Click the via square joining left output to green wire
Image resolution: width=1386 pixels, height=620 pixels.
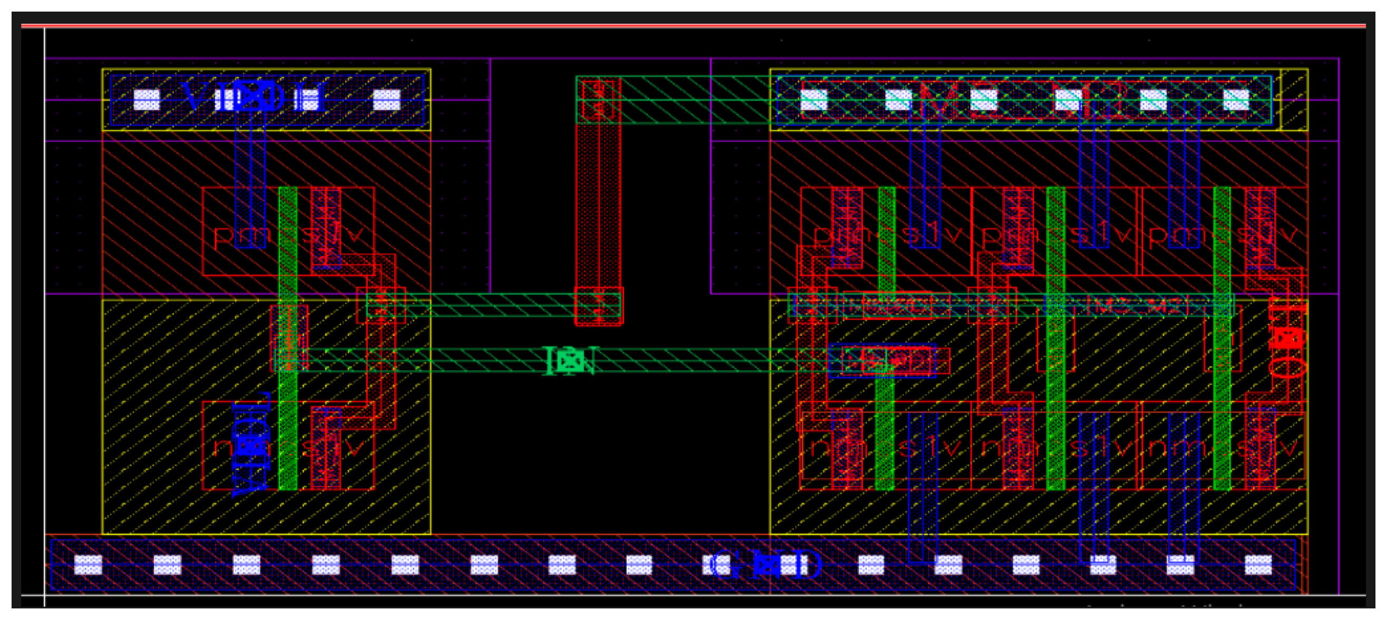coord(381,306)
